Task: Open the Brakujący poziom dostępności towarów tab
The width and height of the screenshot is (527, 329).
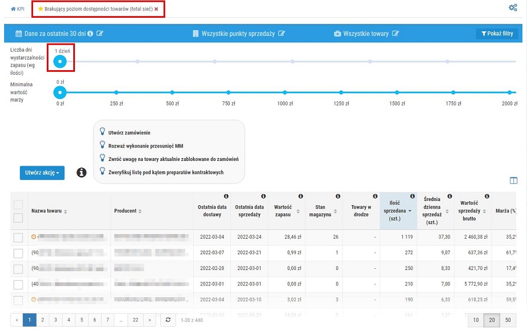Action: pos(98,9)
